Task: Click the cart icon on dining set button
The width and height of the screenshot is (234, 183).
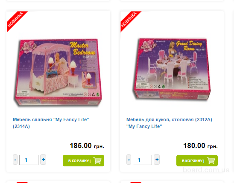Action: (x=211, y=160)
